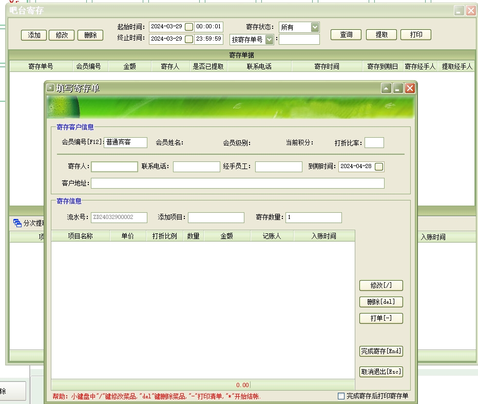
Task: Click 取消退出[Esc] to cancel
Action: tap(380, 372)
